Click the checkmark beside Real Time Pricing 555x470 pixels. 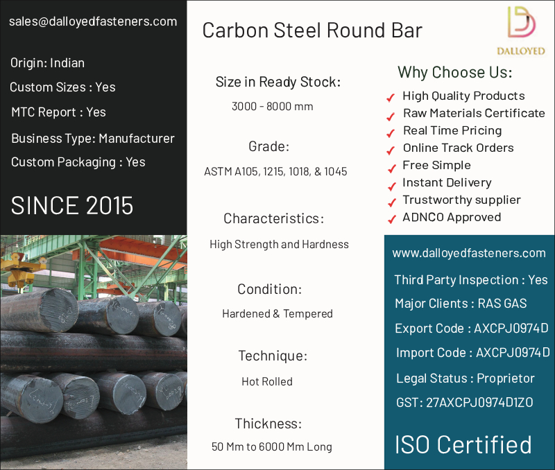tap(391, 133)
